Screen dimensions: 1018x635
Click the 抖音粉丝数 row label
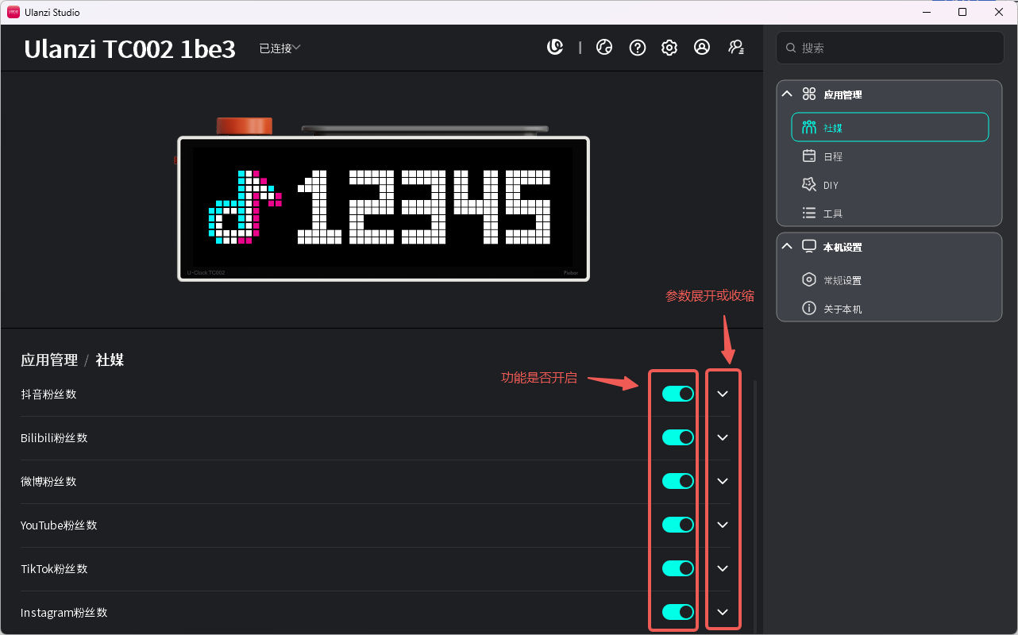[x=48, y=394]
